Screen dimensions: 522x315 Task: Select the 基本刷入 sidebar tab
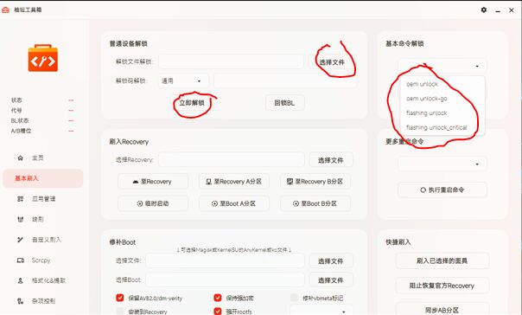coord(43,178)
